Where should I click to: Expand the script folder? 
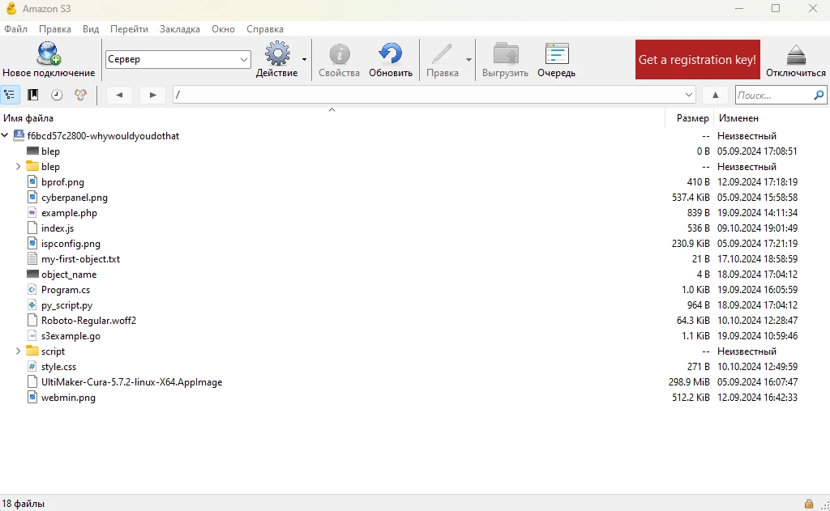(19, 351)
